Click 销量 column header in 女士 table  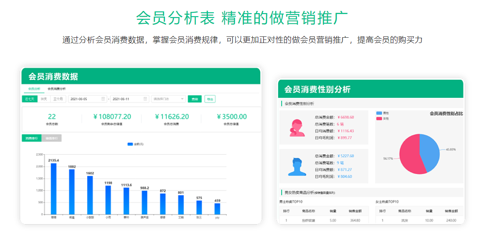429,211
